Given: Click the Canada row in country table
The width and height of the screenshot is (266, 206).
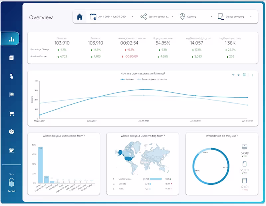Looking at the screenshot, I should 142,184.
